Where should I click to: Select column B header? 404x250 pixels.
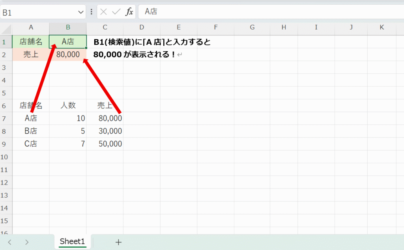tap(68, 28)
